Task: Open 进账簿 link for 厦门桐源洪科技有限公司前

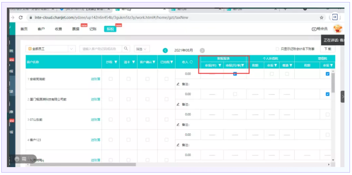Action: [x=95, y=100]
